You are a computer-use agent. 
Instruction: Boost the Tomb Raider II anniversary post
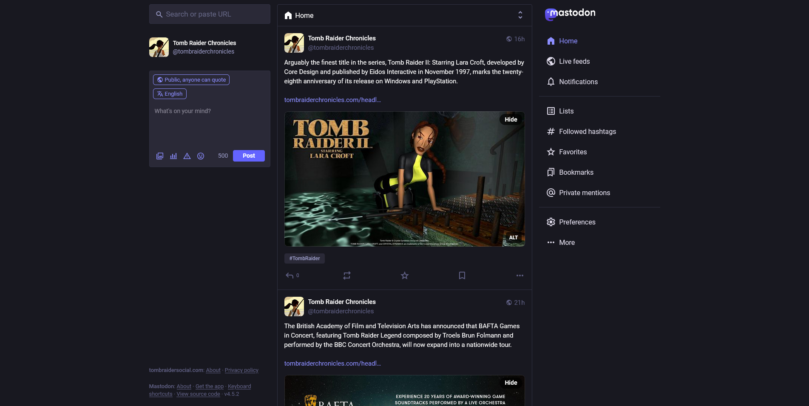tap(346, 275)
